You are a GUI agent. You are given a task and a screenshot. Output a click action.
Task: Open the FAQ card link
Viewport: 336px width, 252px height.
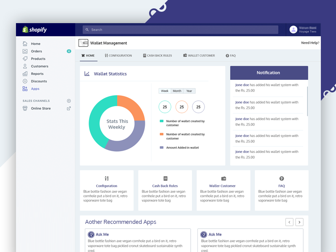tap(281, 186)
